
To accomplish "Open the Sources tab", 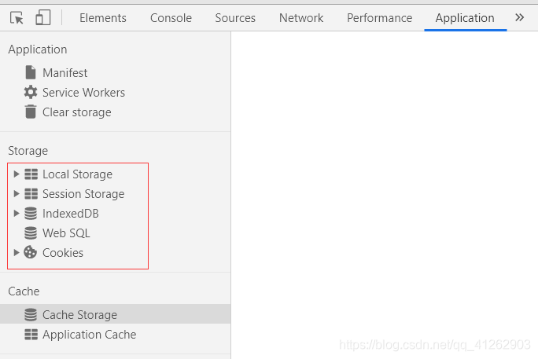I will [x=235, y=18].
